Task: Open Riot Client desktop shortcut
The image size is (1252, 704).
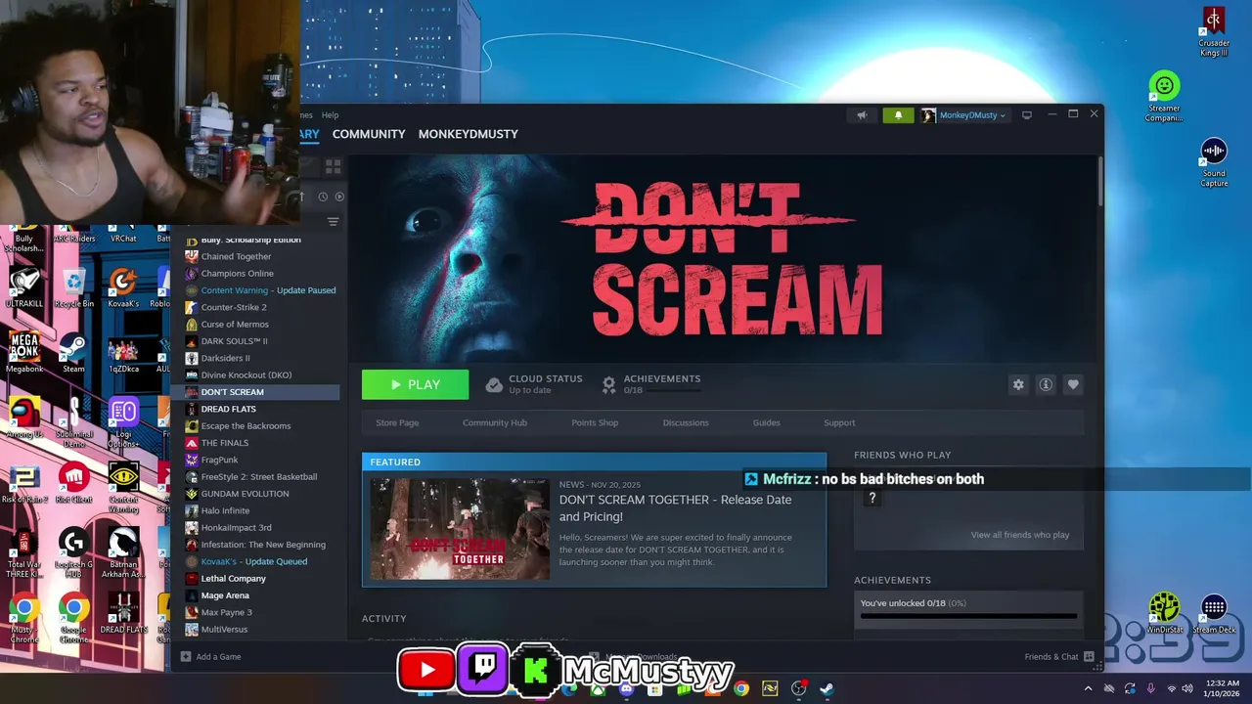Action: 74,483
